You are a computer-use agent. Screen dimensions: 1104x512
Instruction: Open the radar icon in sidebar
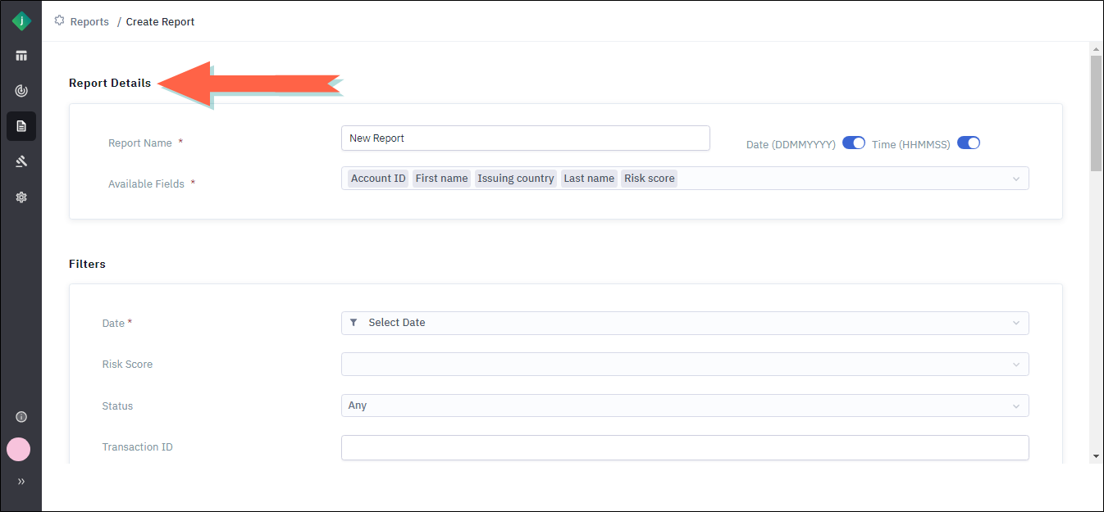(x=21, y=91)
